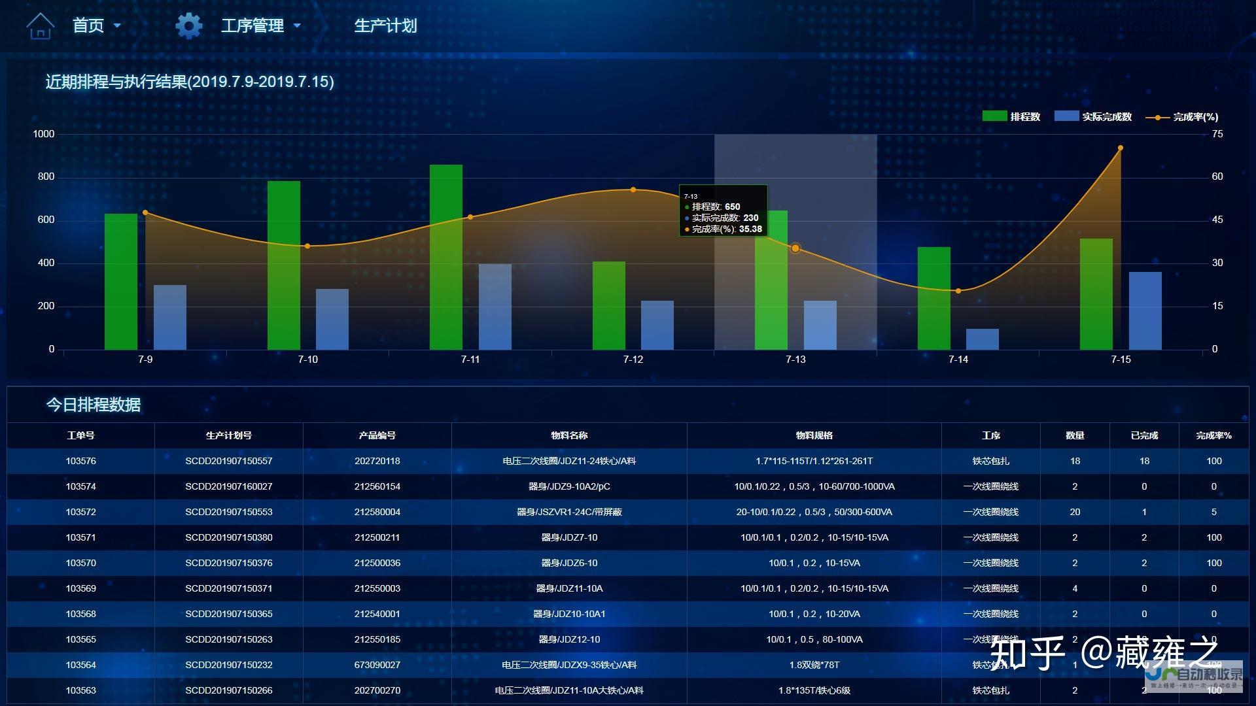The image size is (1256, 706).
Task: Click plan number SCDD201907150376
Action: (229, 563)
